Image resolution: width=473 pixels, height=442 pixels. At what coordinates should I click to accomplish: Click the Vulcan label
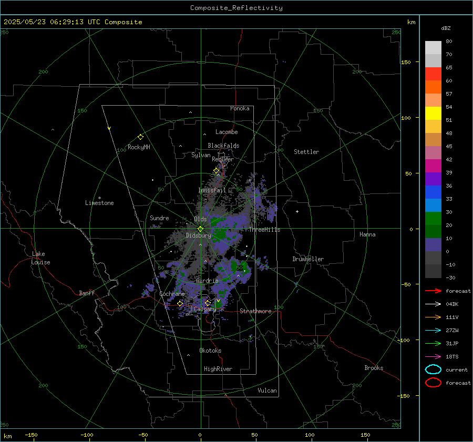pos(267,390)
